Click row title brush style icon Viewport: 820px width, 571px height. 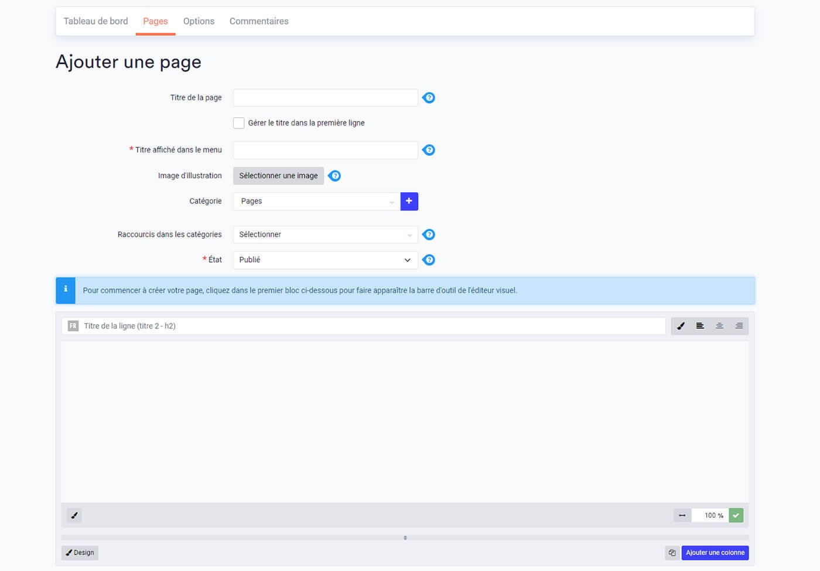(x=681, y=326)
